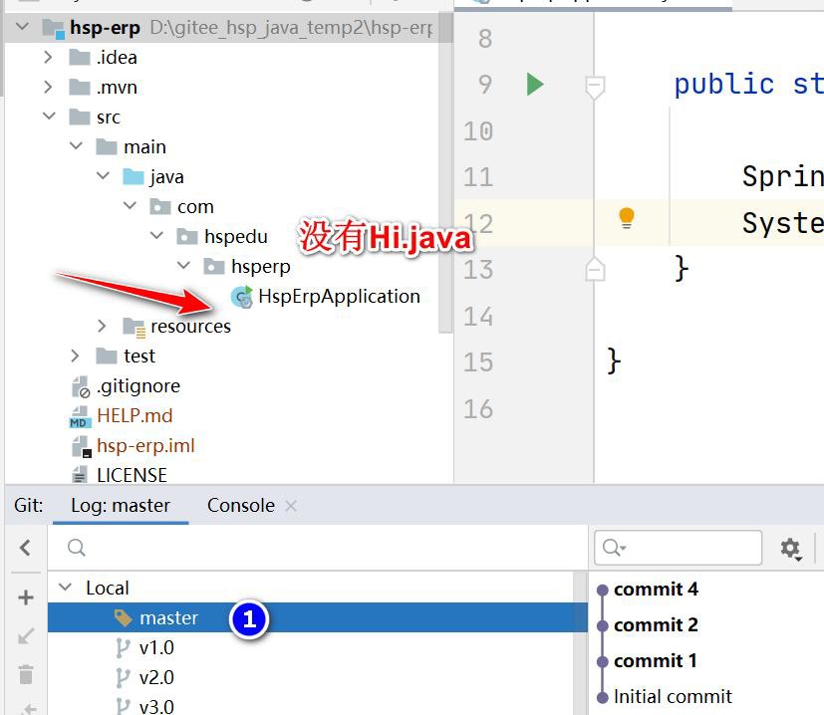Image resolution: width=824 pixels, height=715 pixels.
Task: Open the .gitignore file
Action: coord(137,385)
